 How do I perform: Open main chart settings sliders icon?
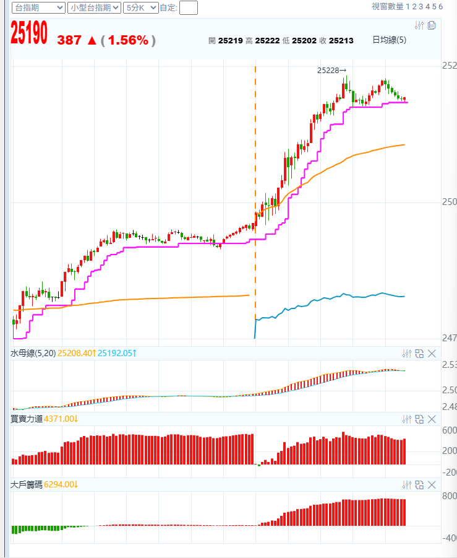(x=419, y=25)
